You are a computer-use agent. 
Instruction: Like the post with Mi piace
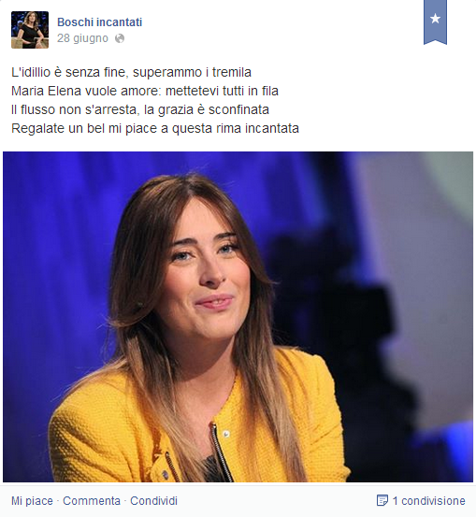pos(32,501)
